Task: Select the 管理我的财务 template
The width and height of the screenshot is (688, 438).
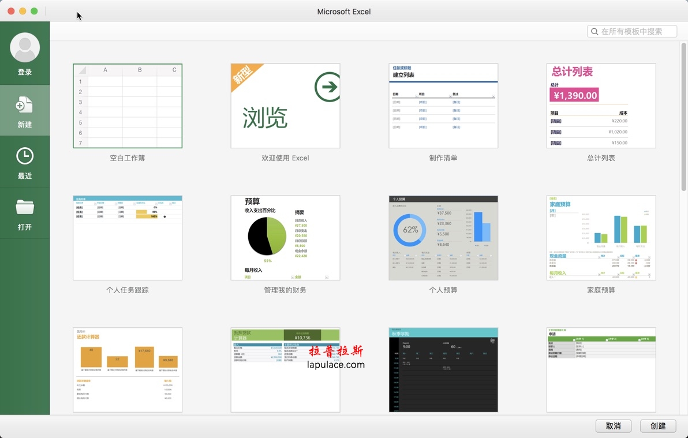Action: tap(285, 237)
